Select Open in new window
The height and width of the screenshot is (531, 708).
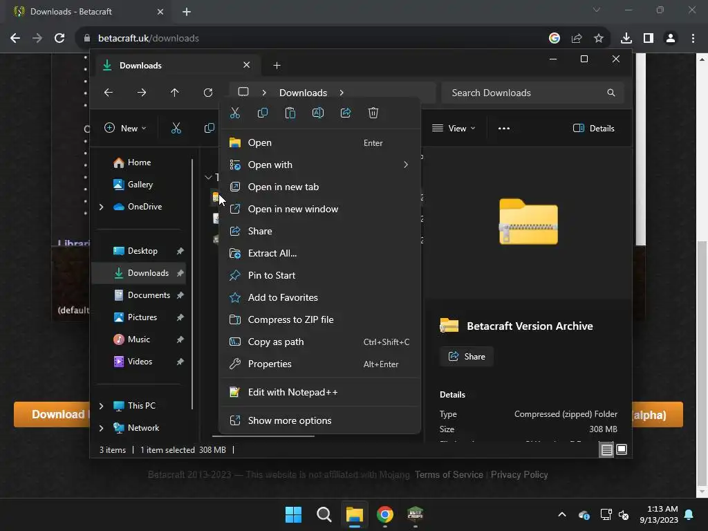[x=319, y=209]
